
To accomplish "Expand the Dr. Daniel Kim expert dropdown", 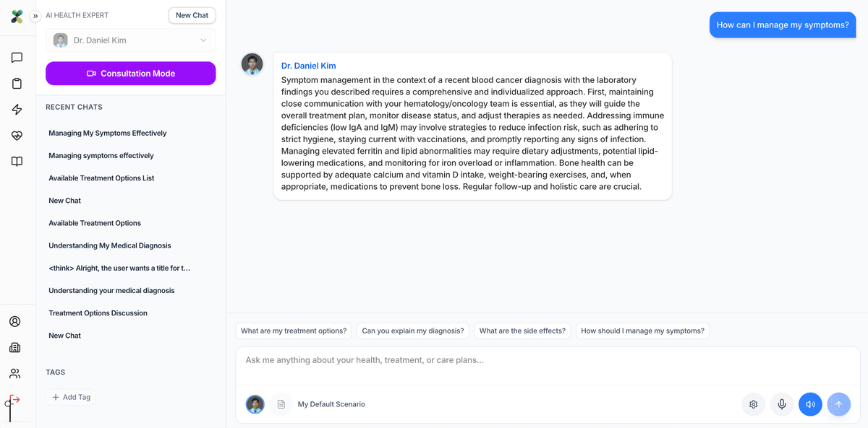I will coord(130,40).
